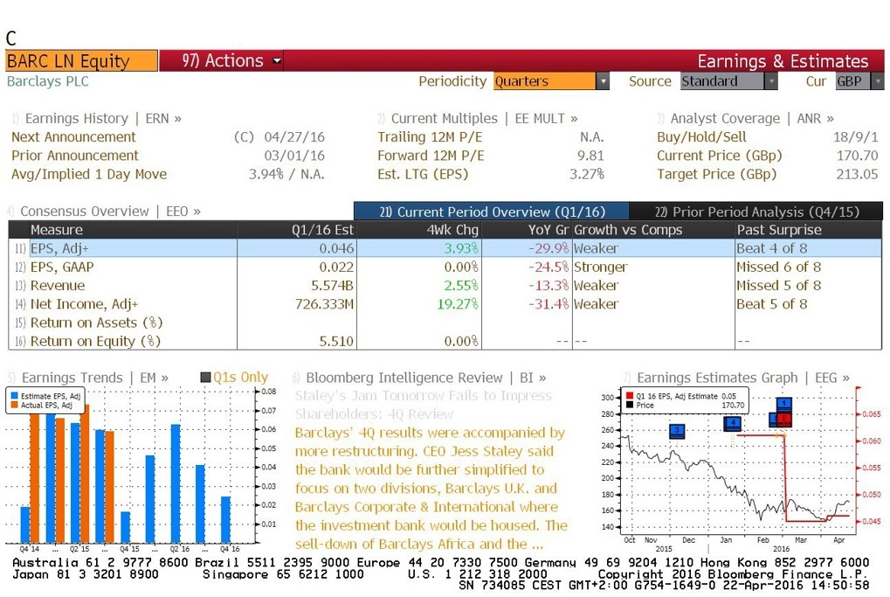Click red Q1 16 EPS estimate legend swatch
The image size is (890, 597).
click(x=630, y=396)
